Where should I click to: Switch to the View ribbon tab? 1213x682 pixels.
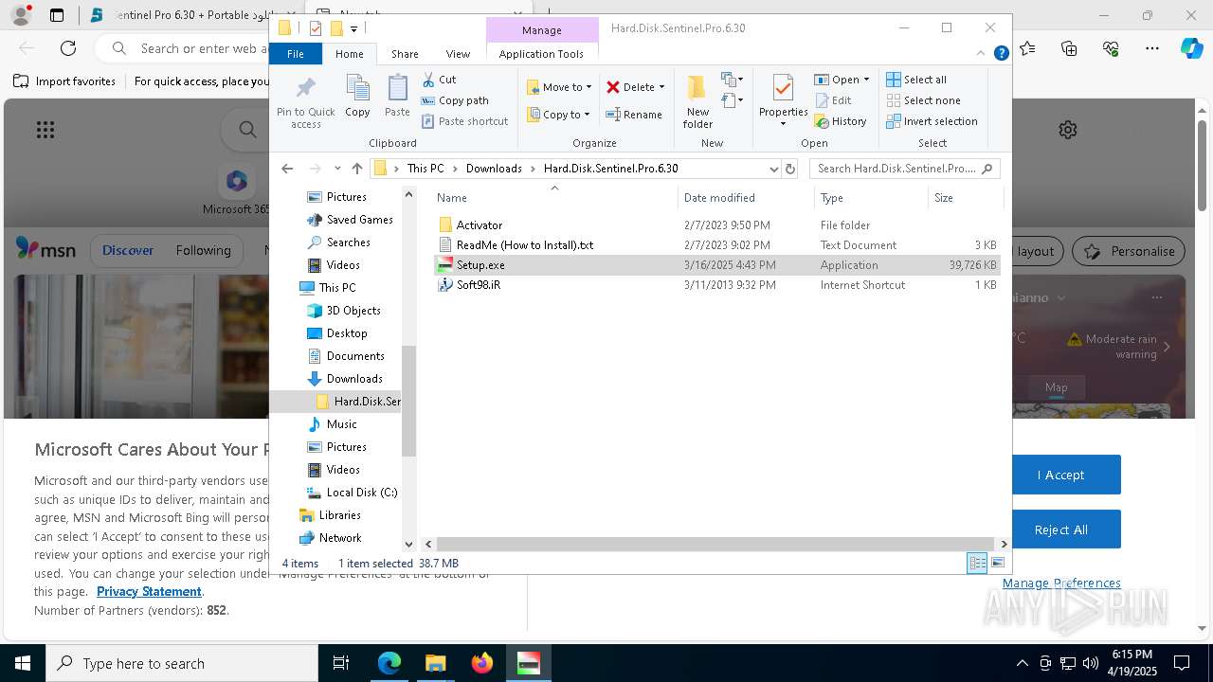(x=458, y=54)
